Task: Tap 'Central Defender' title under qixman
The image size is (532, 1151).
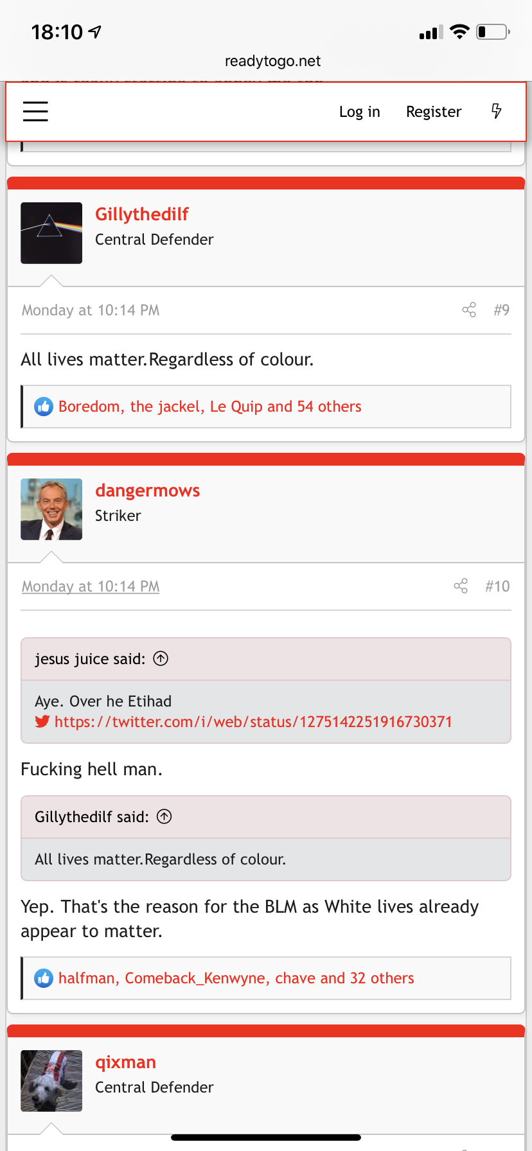Action: (154, 1087)
